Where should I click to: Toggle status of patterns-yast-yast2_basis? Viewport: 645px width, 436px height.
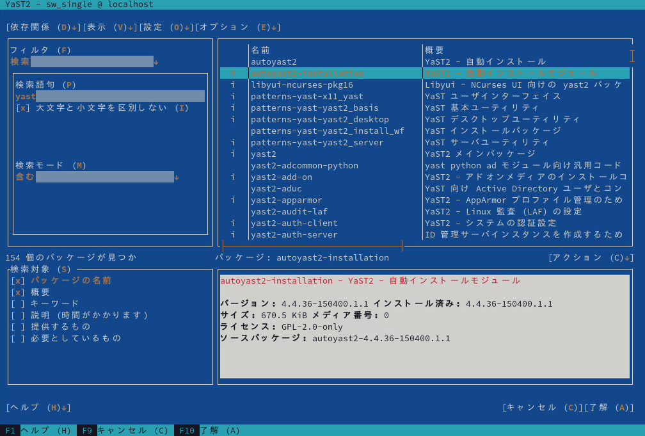pos(233,108)
